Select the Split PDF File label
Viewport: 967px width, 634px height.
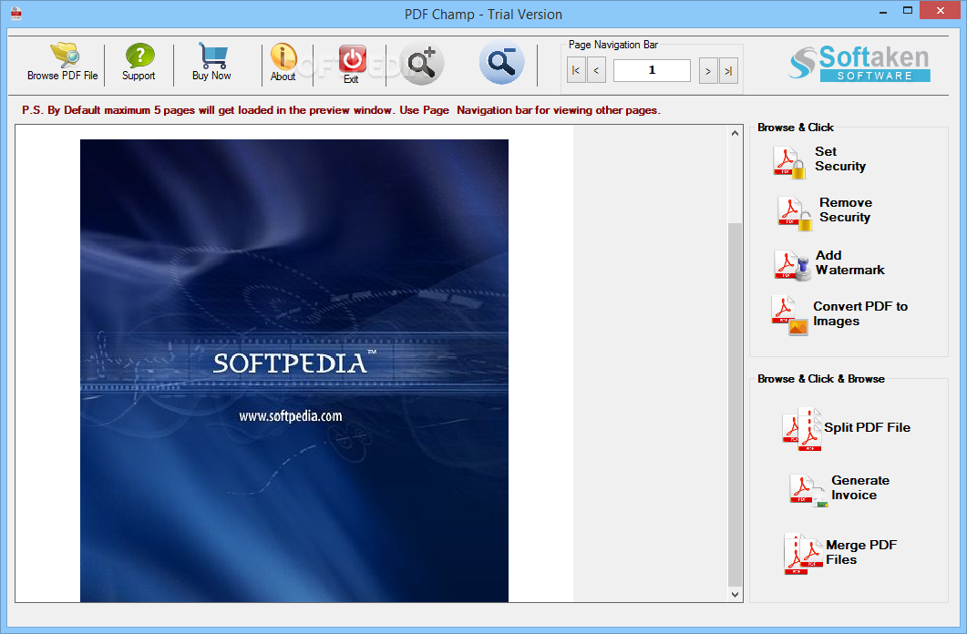point(867,427)
